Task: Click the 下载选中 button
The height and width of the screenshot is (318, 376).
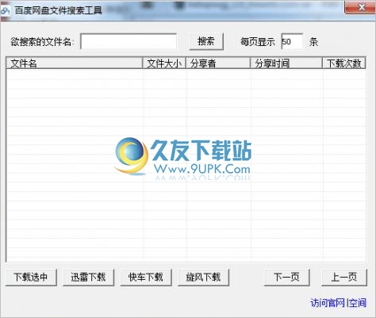Action: [31, 278]
